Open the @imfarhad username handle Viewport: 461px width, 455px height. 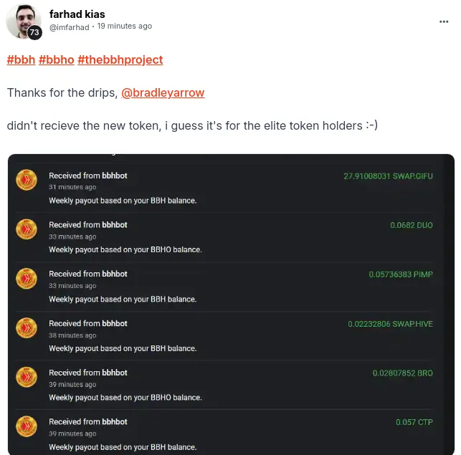(70, 27)
